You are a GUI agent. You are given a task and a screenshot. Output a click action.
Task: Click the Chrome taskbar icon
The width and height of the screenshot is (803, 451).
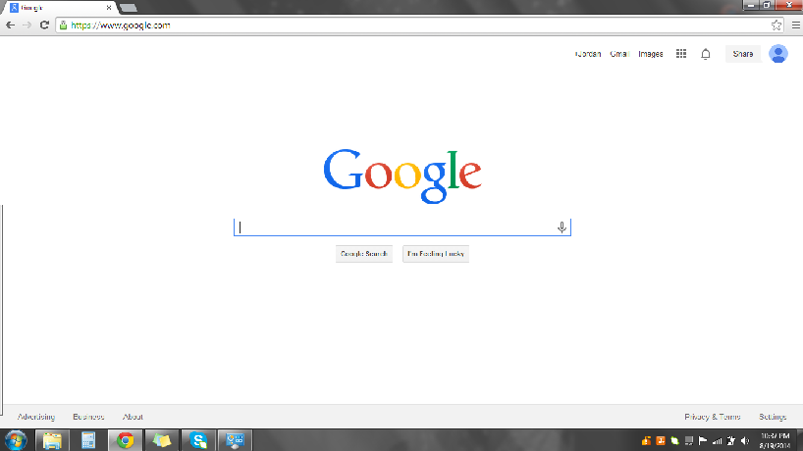(x=125, y=440)
